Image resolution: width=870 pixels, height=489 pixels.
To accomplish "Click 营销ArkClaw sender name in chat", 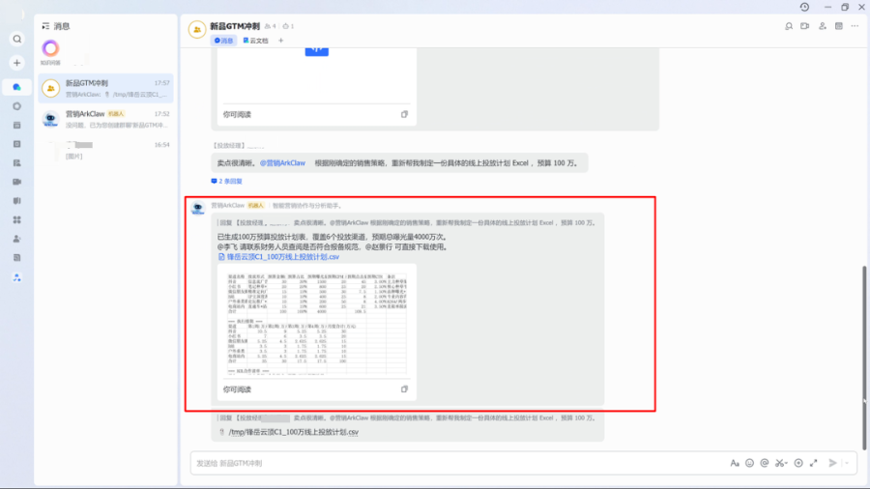I will tap(227, 205).
